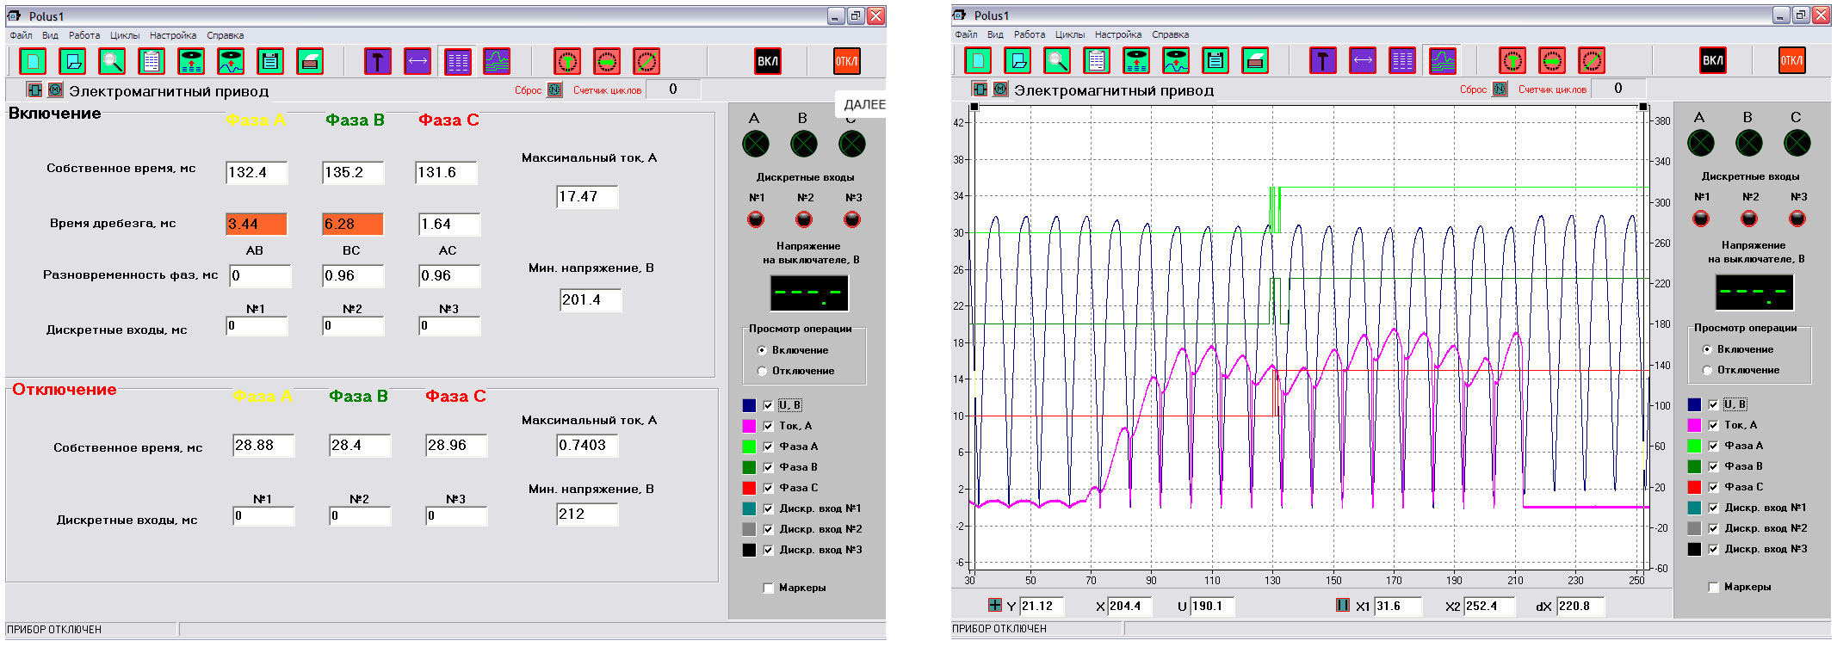Toggle Фаза A checkbox in right window legend

coord(1713,446)
